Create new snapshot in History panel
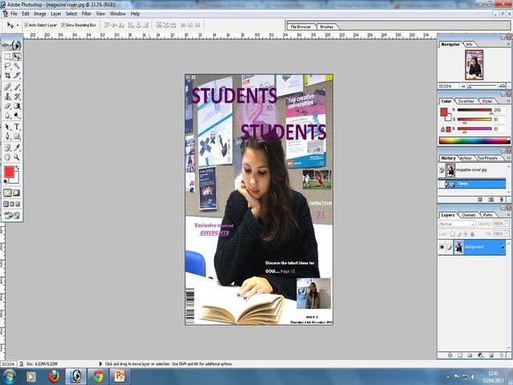 (x=491, y=200)
